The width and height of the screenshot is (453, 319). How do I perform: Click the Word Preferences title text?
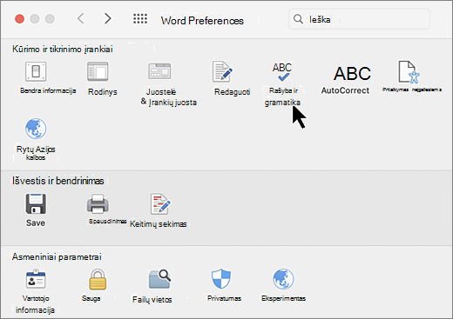coord(202,21)
